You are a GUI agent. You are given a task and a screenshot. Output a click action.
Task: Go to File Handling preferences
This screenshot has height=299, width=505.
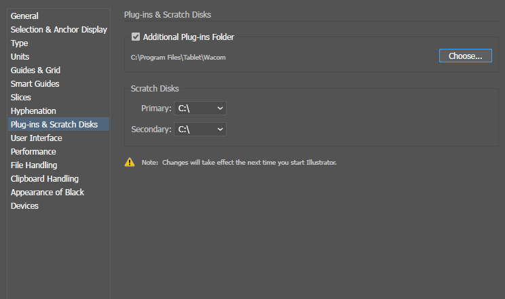pyautogui.click(x=34, y=165)
